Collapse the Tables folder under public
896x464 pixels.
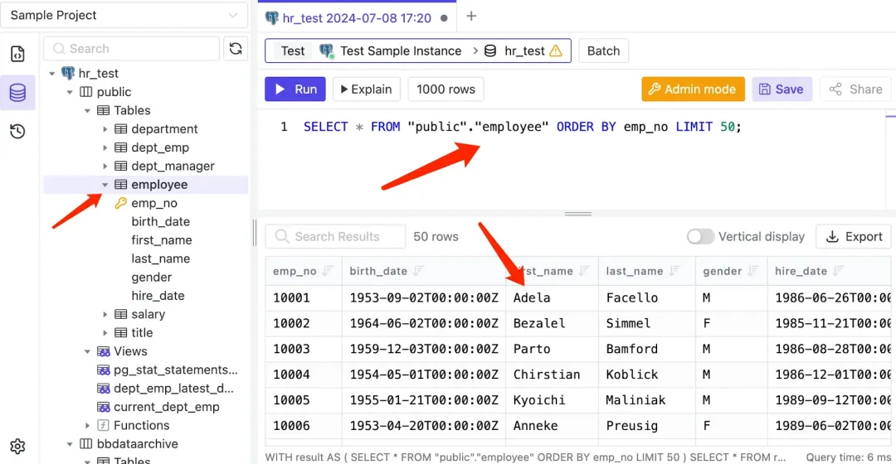click(x=87, y=111)
